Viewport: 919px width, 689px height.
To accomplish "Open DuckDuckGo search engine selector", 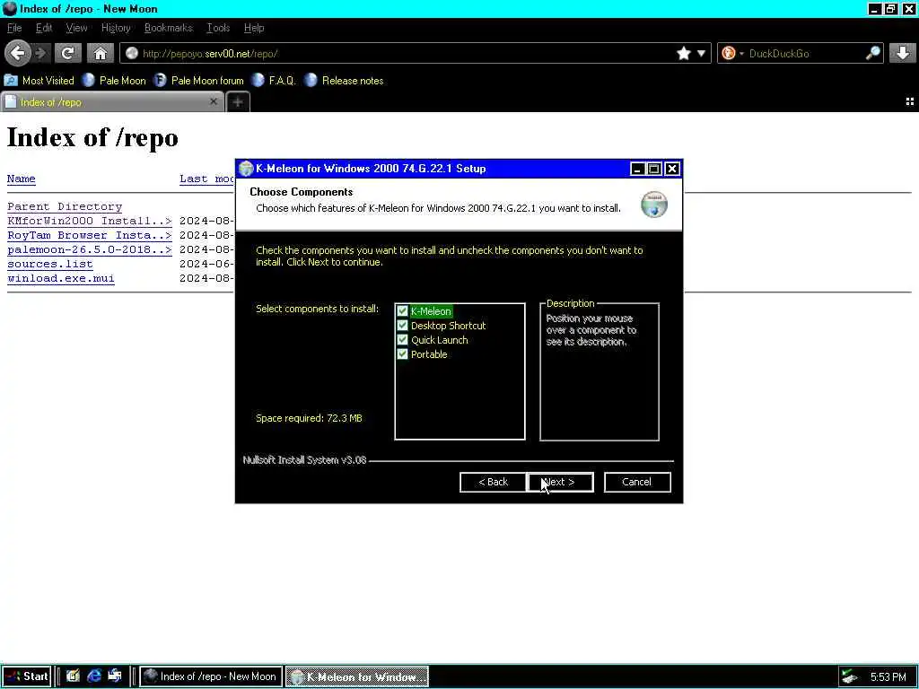I will tap(741, 53).
